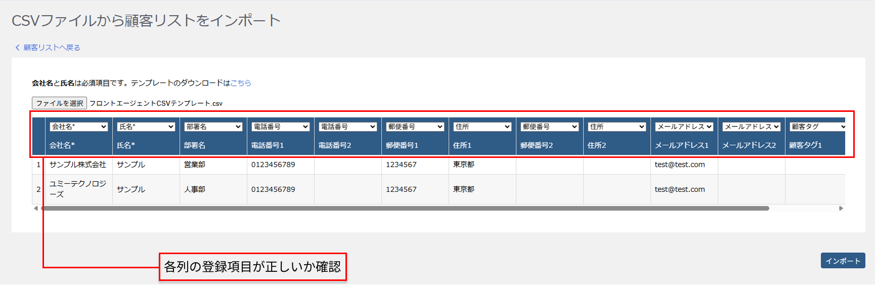This screenshot has height=285, width=875.
Task: Click the ファイルを選択 button
Action: pyautogui.click(x=59, y=103)
